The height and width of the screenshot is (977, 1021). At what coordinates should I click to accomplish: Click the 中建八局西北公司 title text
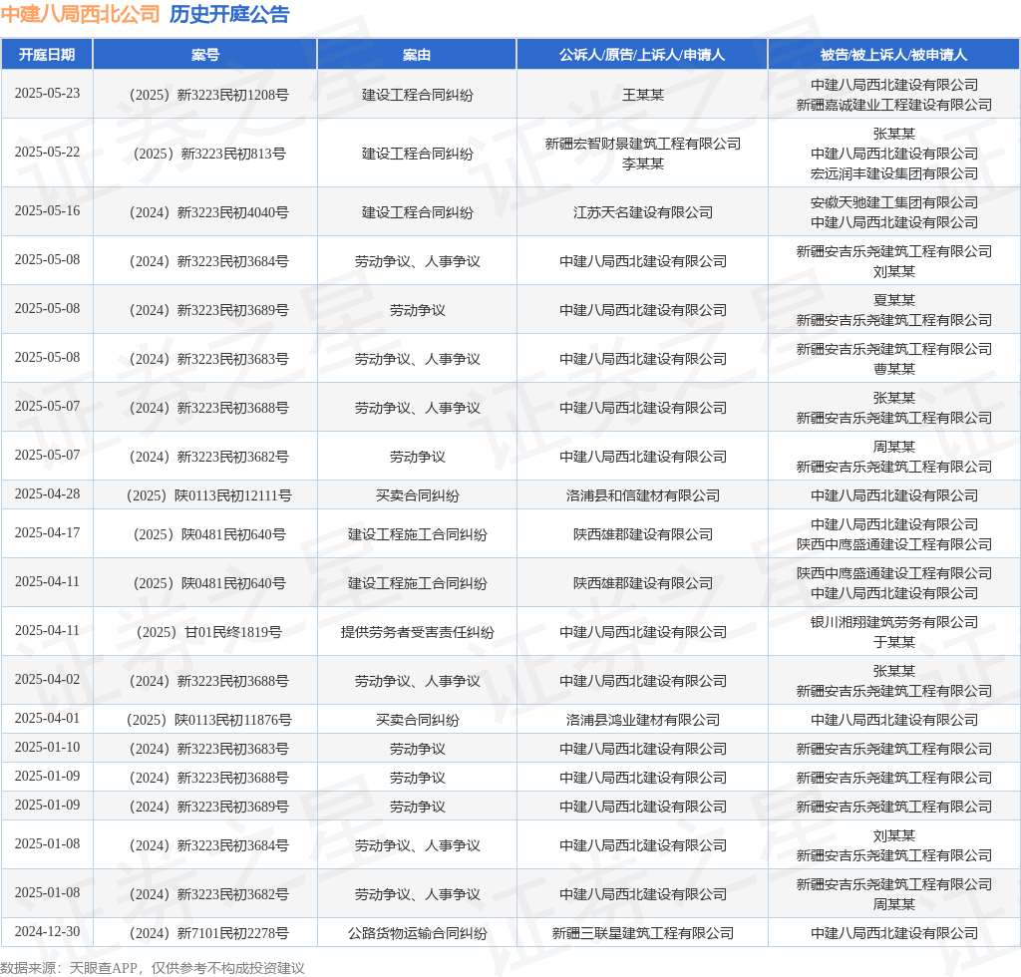[x=81, y=14]
